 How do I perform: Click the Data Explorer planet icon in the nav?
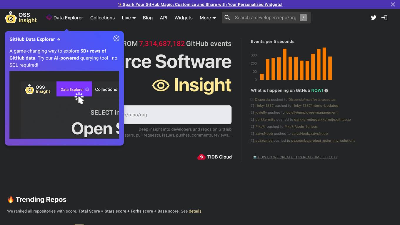(49, 17)
